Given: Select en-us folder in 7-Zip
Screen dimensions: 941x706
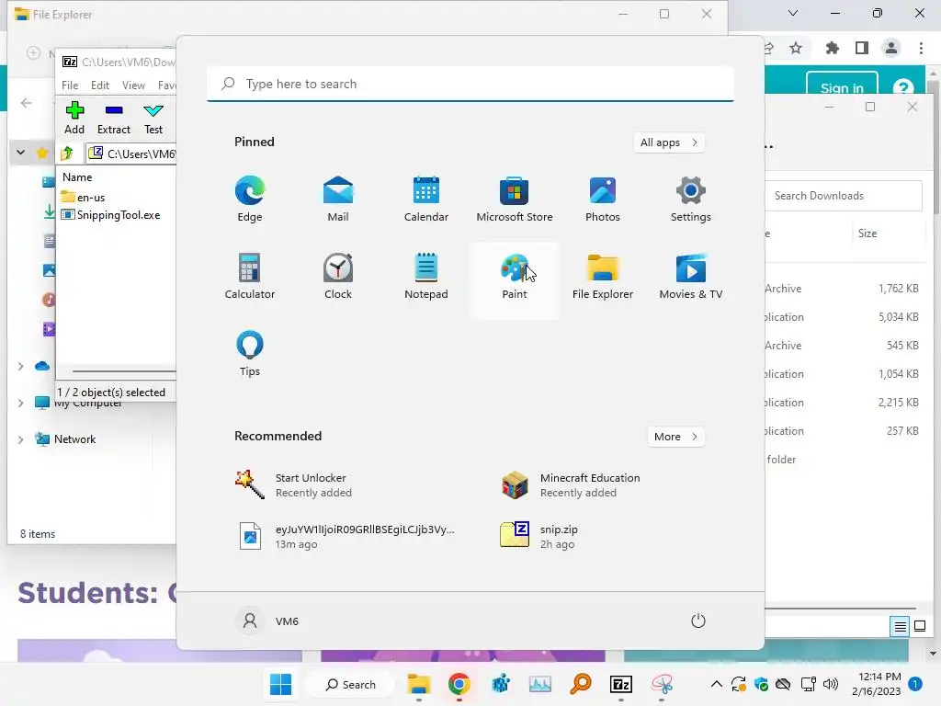Looking at the screenshot, I should (x=84, y=197).
